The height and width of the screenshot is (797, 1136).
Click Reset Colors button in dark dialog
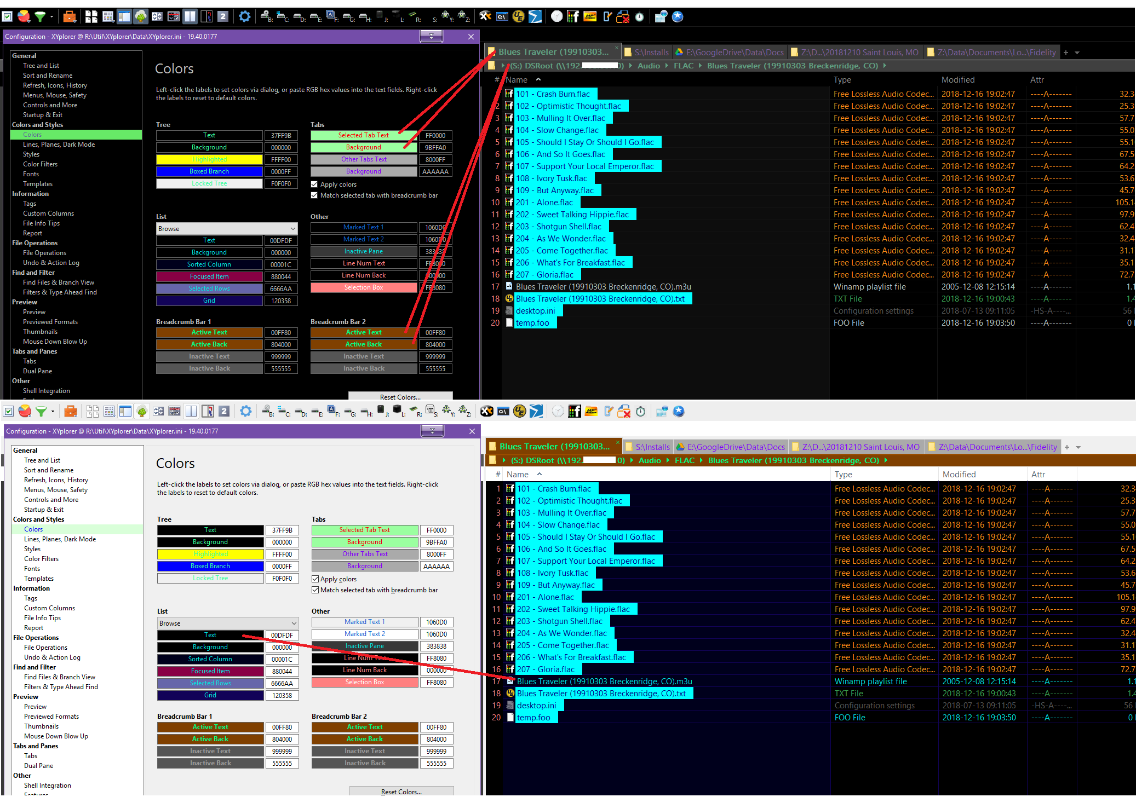pos(400,396)
